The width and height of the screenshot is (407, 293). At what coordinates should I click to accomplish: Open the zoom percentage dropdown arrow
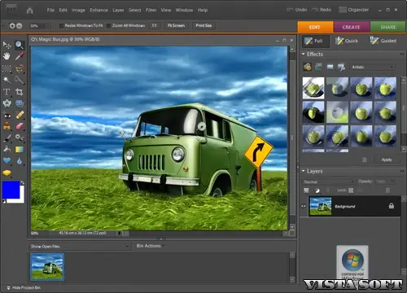(x=48, y=26)
